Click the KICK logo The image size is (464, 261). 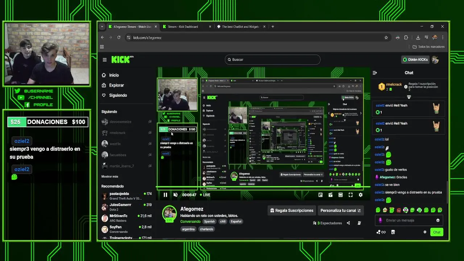[122, 59]
